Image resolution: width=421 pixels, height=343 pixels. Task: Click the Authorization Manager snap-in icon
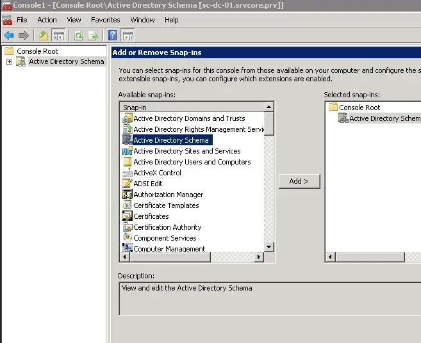(x=128, y=195)
